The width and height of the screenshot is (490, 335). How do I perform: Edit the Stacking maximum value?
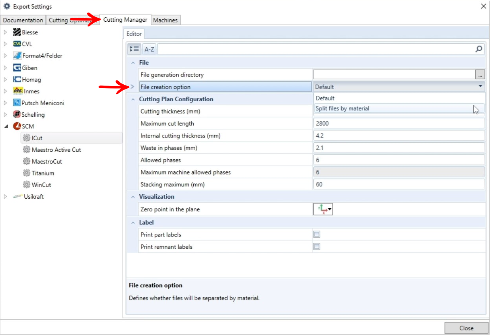[x=399, y=184]
